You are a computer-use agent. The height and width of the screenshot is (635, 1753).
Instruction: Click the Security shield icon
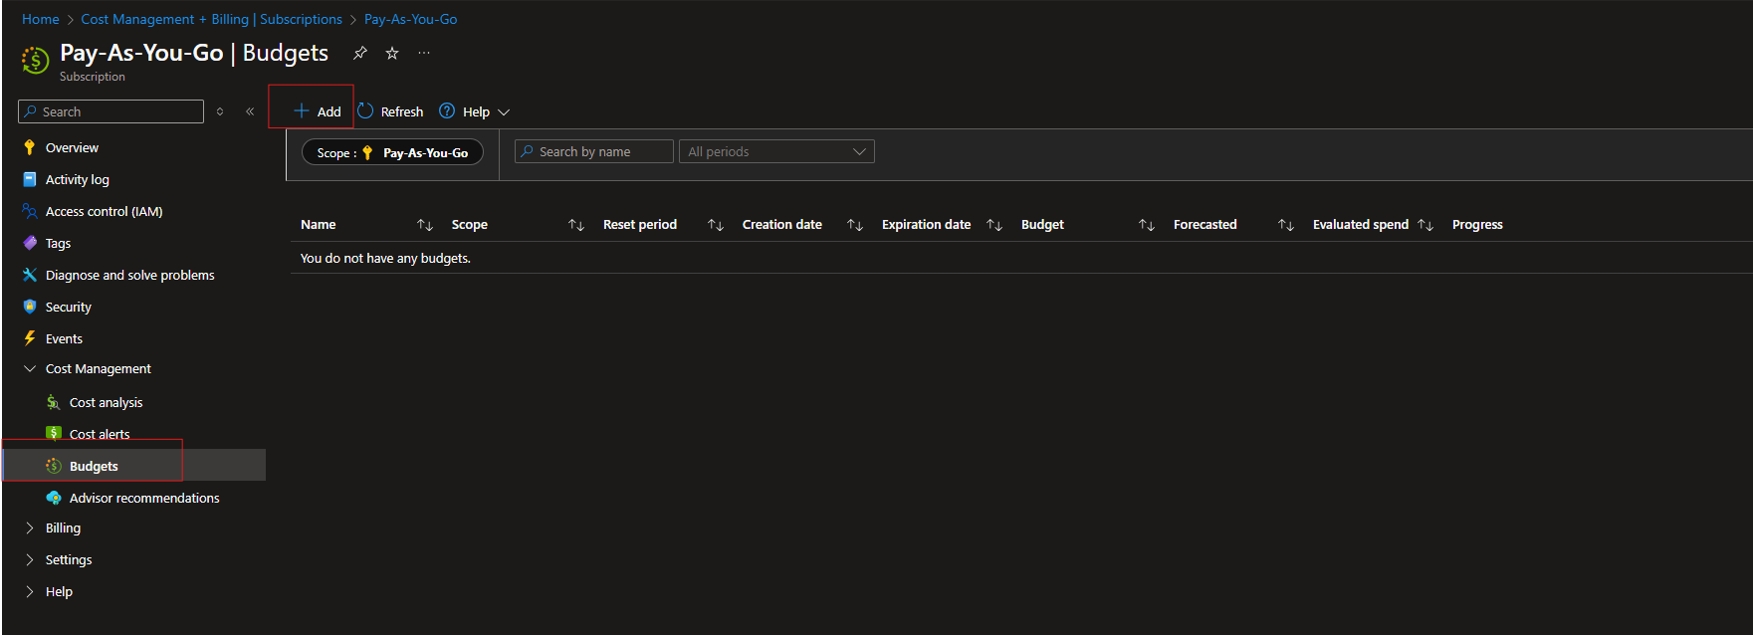[30, 307]
